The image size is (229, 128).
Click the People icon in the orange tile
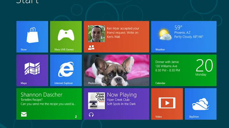click(91, 47)
